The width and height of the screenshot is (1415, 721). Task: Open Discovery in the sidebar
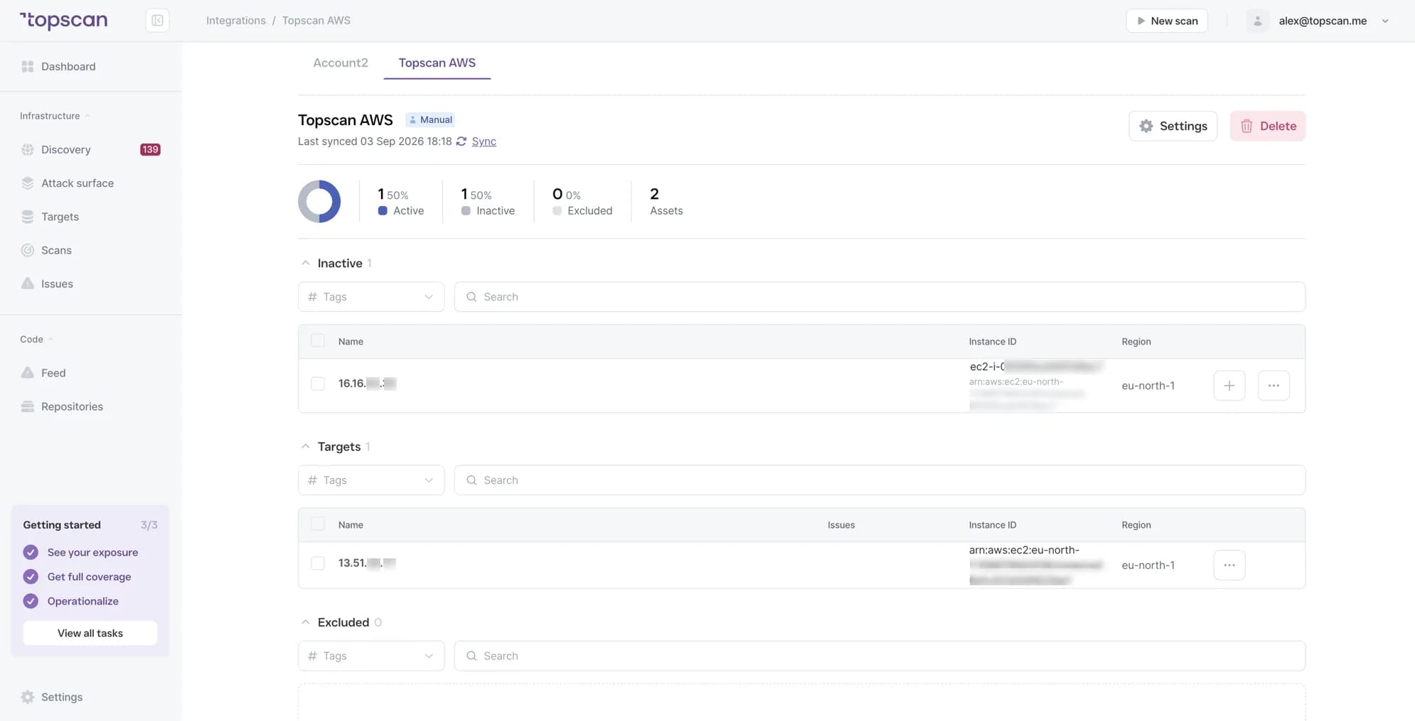[x=65, y=149]
